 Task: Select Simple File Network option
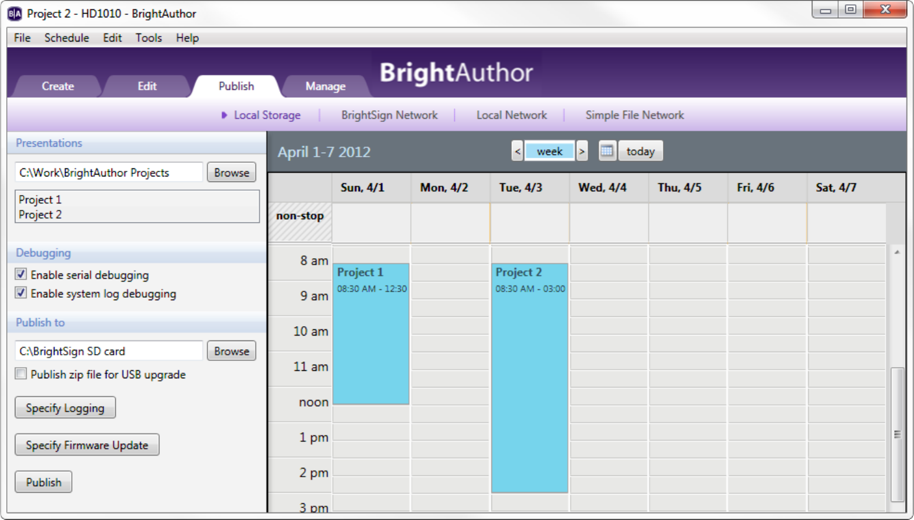tap(635, 115)
